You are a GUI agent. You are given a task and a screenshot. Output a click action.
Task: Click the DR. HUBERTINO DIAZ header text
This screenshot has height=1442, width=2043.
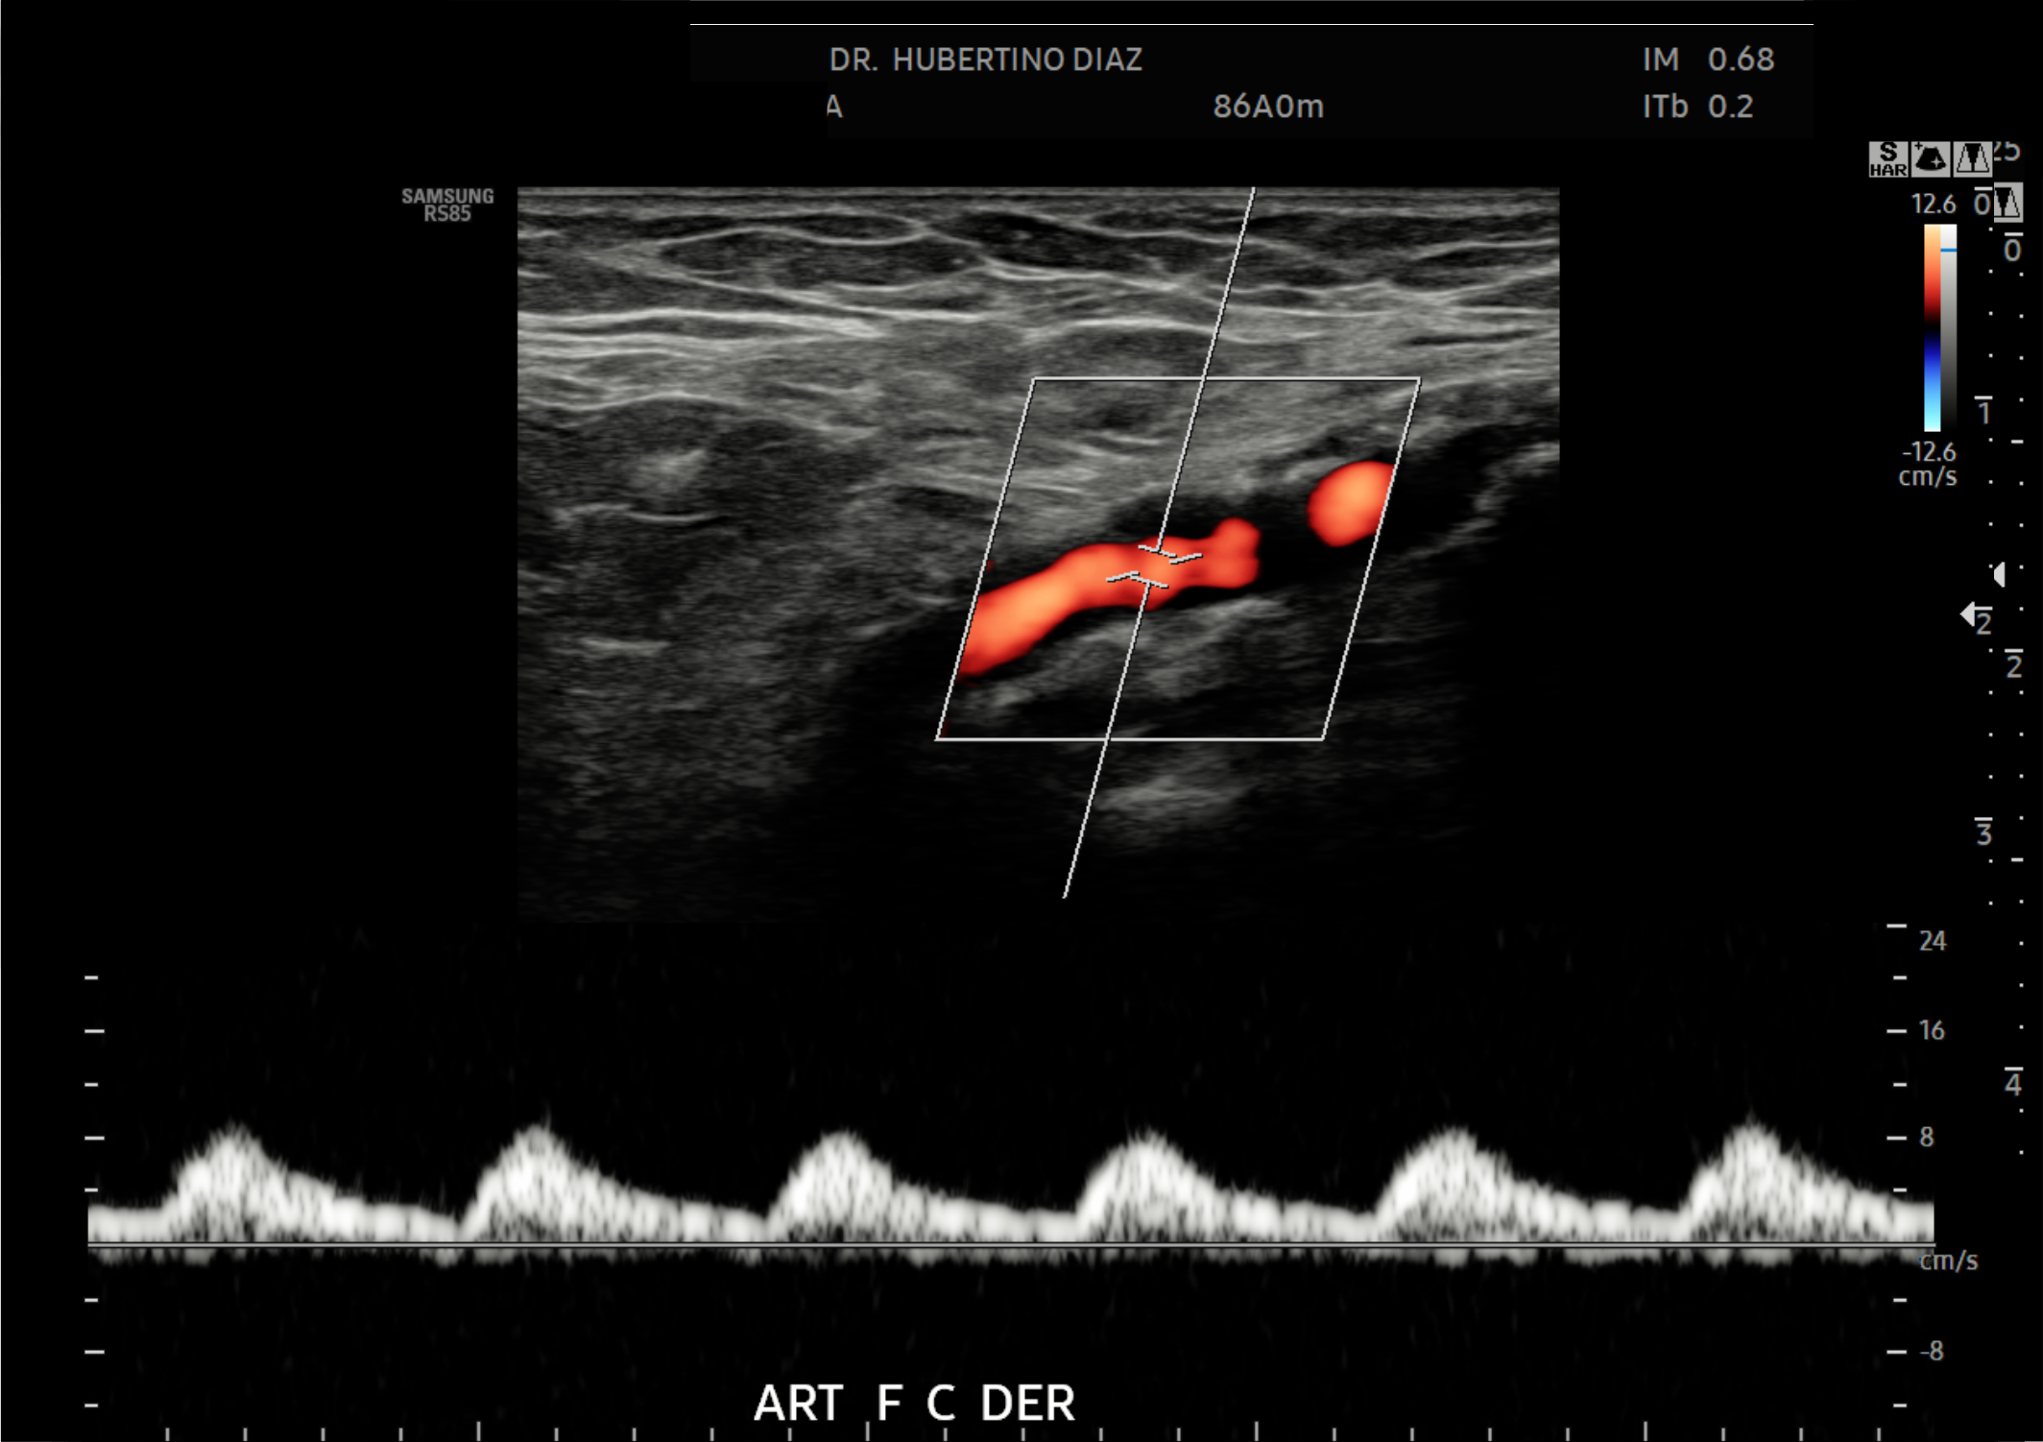pyautogui.click(x=985, y=60)
